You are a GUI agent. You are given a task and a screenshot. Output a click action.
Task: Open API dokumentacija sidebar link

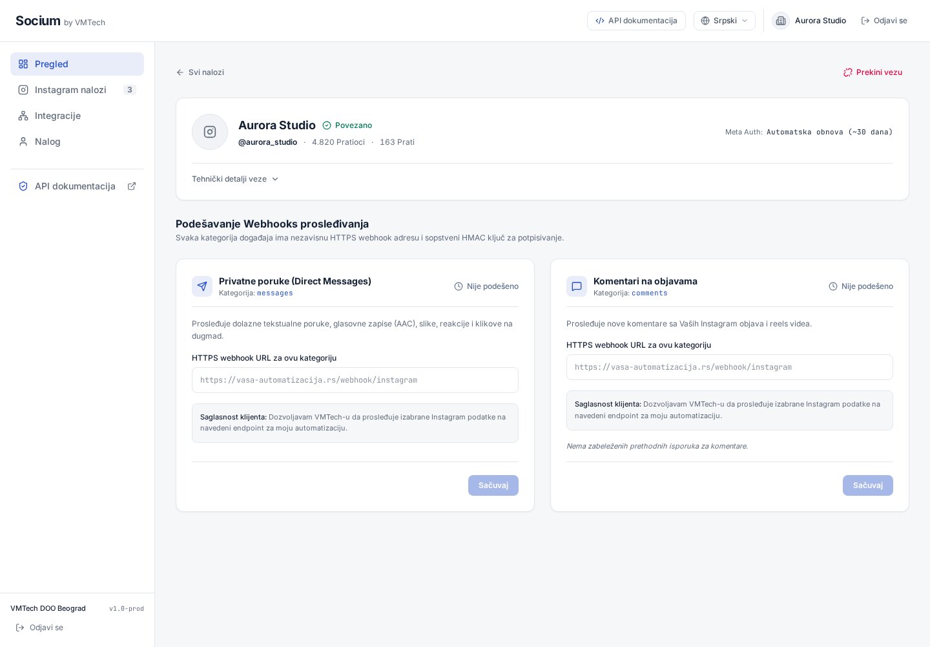tap(77, 186)
